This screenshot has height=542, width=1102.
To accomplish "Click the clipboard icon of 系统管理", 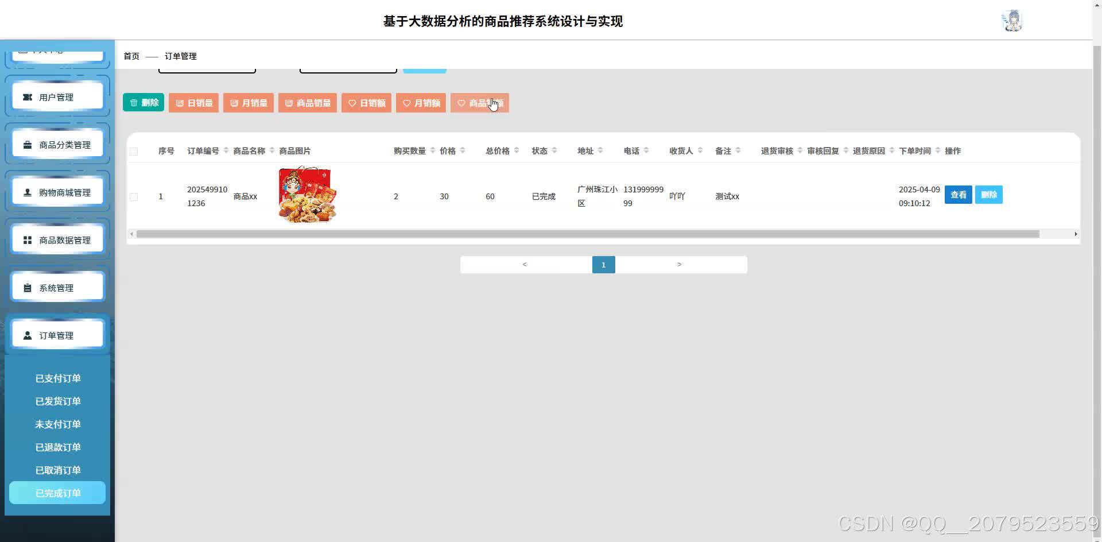I will [28, 288].
